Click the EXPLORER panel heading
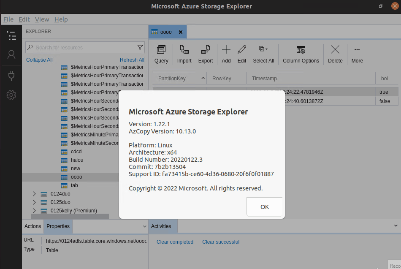This screenshot has width=401, height=269. point(38,31)
